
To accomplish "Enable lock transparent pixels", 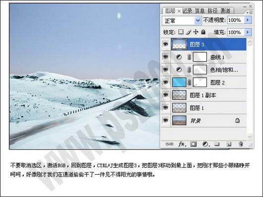I will (181, 32).
